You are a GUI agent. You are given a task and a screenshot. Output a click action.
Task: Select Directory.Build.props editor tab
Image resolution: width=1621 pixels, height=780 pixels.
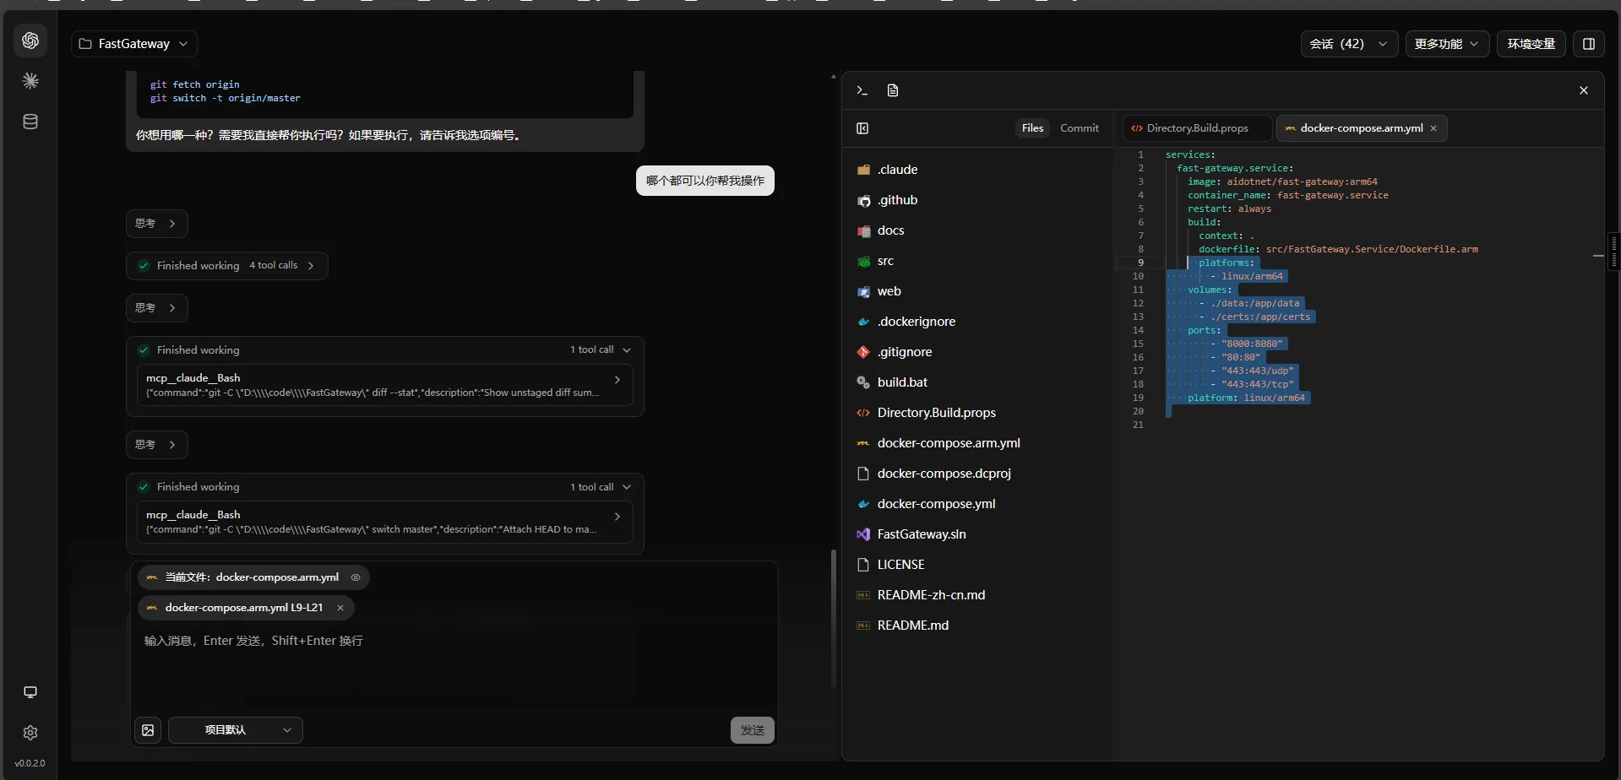pos(1197,128)
